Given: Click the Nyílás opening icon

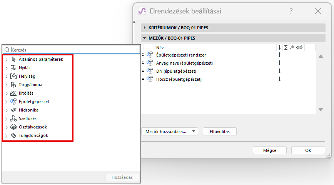Looking at the screenshot, I should tap(14, 68).
